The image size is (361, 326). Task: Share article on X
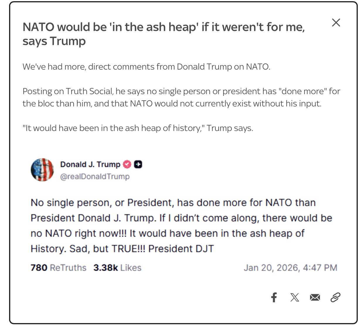(x=294, y=298)
